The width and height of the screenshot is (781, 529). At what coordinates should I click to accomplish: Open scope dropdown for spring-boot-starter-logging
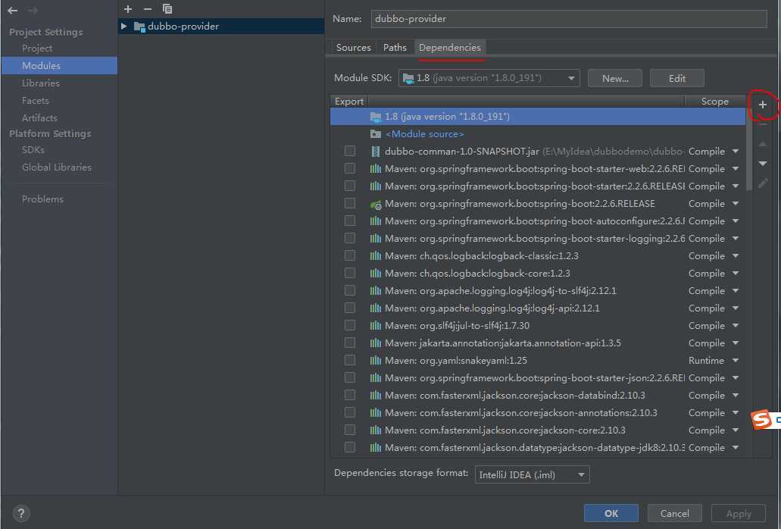(736, 239)
